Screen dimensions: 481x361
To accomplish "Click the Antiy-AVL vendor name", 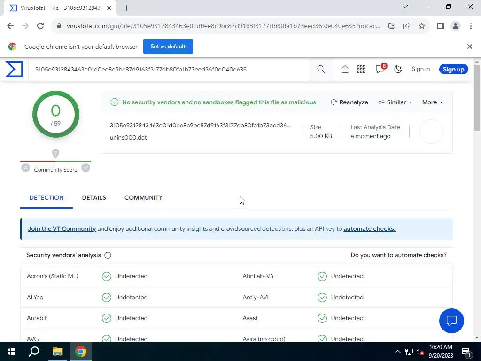I will 256,297.
